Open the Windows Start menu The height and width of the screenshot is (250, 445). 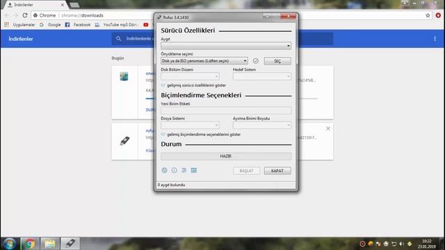pos(9,244)
